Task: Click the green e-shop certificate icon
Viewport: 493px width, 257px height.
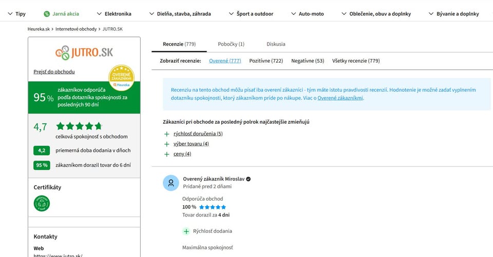Action: [x=42, y=203]
